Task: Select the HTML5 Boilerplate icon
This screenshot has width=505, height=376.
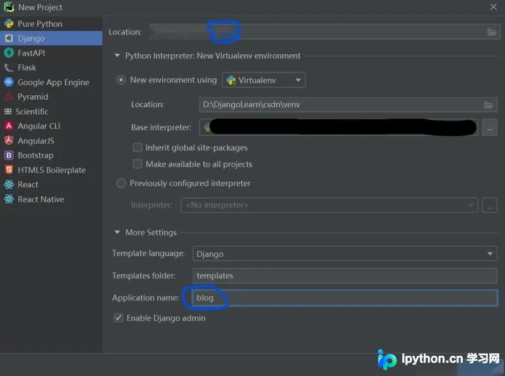Action: pyautogui.click(x=9, y=170)
